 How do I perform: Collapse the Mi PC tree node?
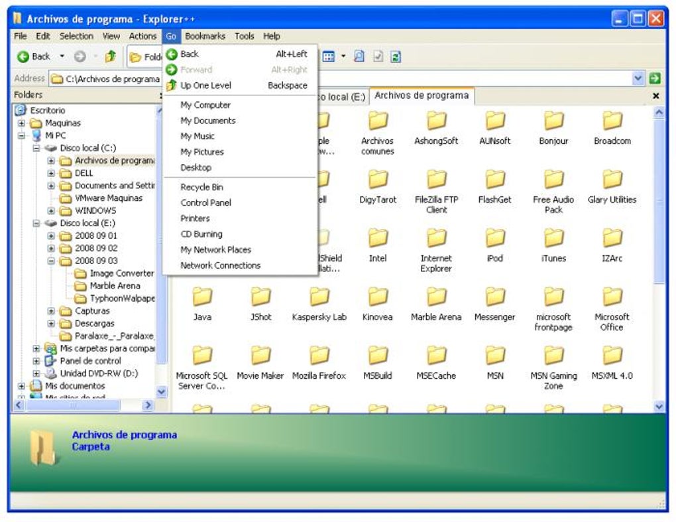tap(21, 135)
